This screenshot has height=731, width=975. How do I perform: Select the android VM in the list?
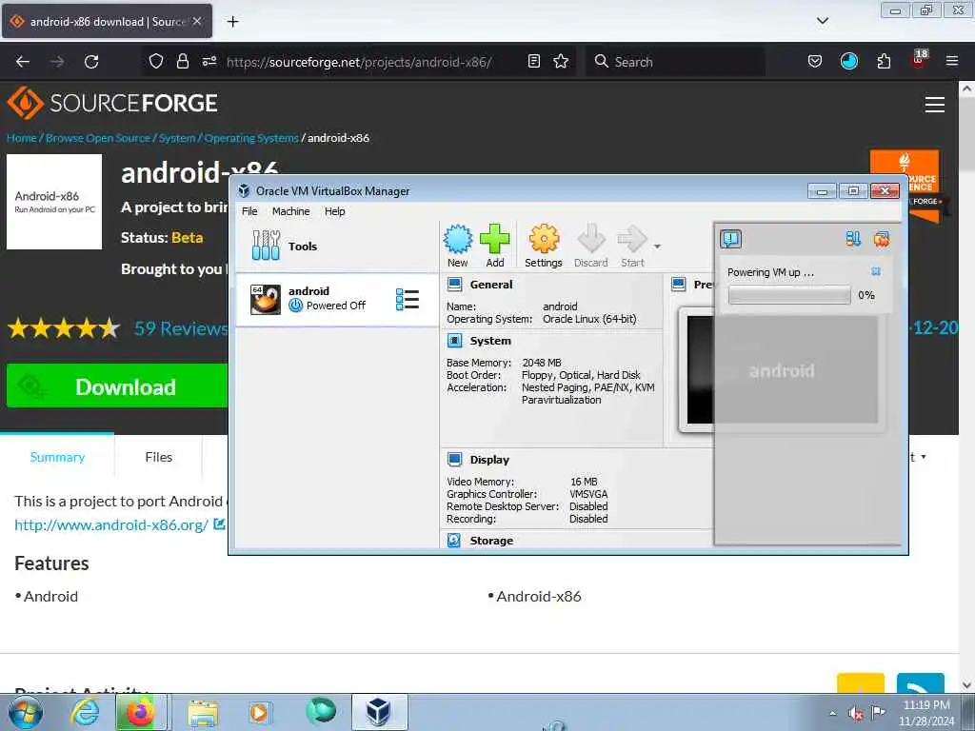tap(337, 300)
